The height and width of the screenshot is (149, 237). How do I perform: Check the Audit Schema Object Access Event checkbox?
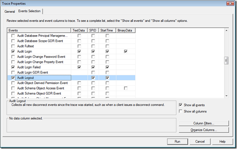[x=13, y=88]
